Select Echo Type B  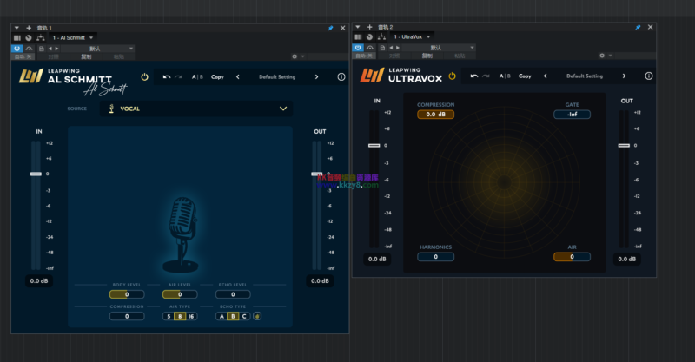(233, 316)
